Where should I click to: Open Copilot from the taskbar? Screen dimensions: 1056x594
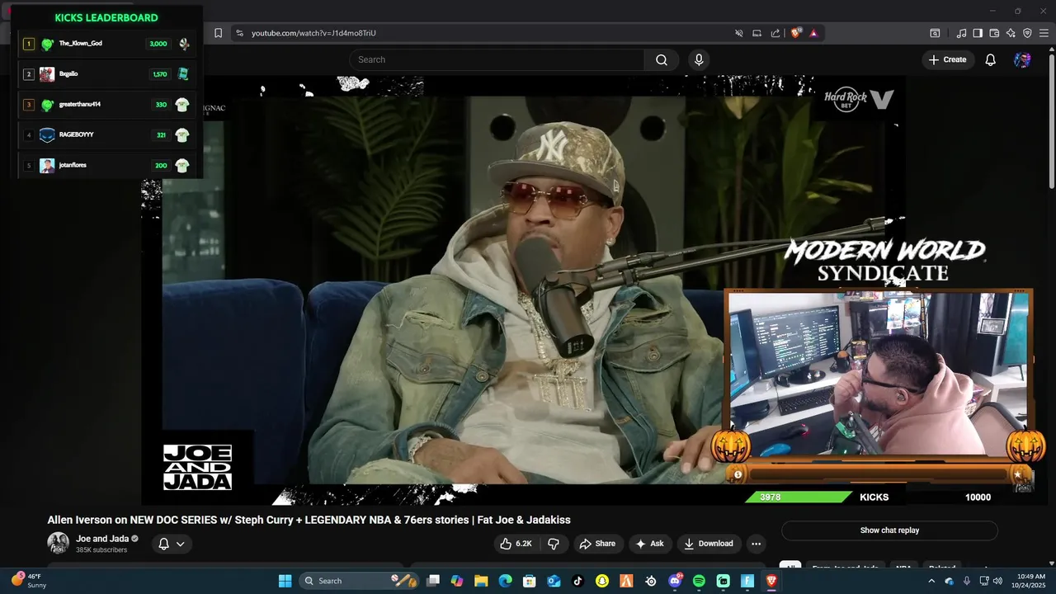click(457, 581)
